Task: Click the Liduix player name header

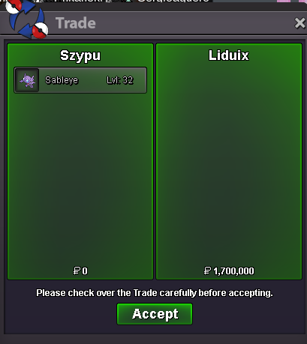Action: [229, 55]
